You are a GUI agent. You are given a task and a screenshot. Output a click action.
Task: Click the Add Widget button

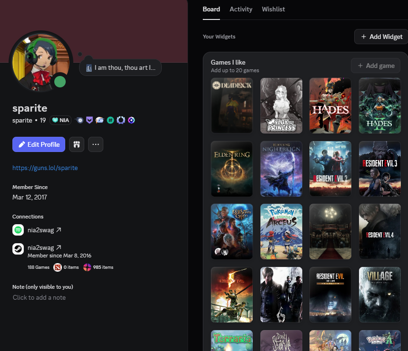[381, 37]
